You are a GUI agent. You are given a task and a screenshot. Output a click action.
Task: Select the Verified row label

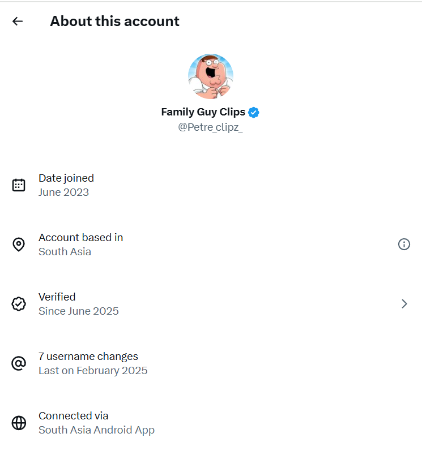point(57,297)
